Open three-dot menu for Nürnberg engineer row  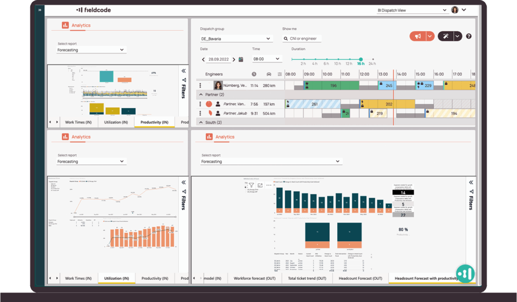pos(200,86)
